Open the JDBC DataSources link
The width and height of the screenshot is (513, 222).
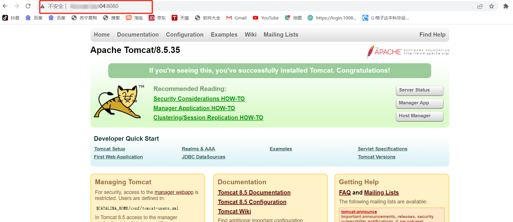pos(204,157)
